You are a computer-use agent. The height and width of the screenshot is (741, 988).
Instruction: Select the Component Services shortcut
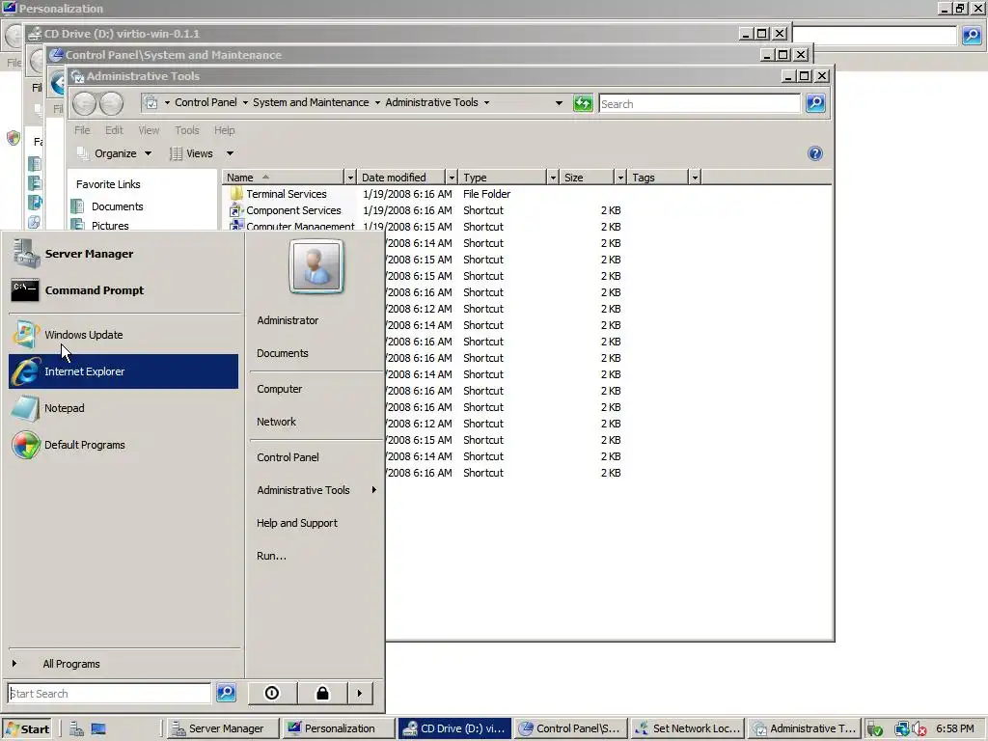point(293,210)
